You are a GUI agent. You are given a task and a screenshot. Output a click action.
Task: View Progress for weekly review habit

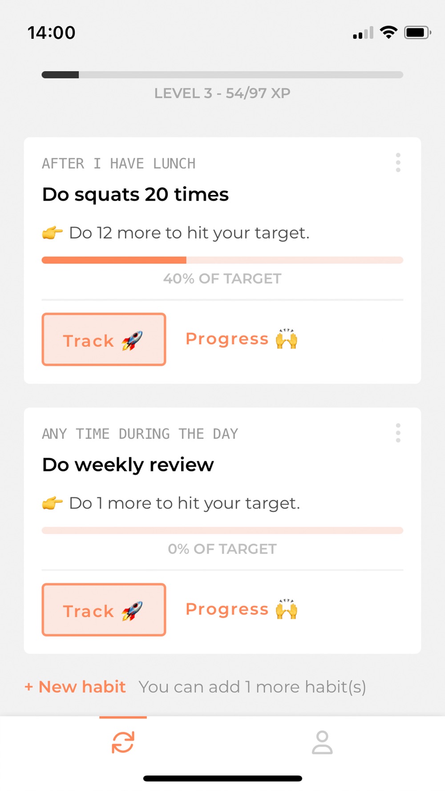click(242, 609)
